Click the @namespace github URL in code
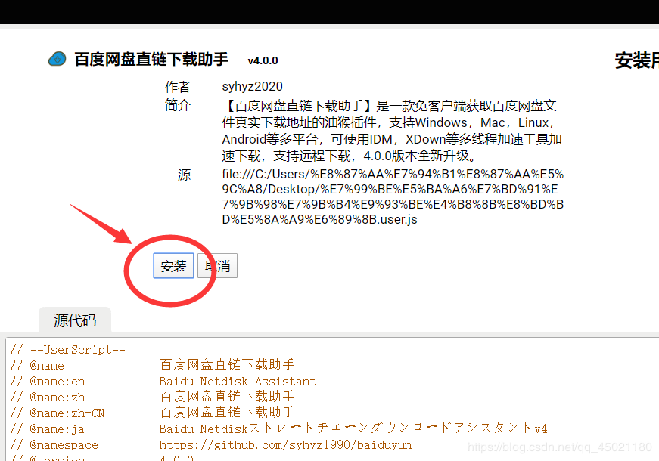The width and height of the screenshot is (659, 461). click(x=285, y=444)
